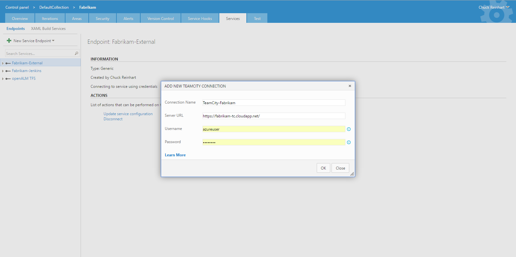516x257 pixels.
Task: Click the Password input field
Action: pyautogui.click(x=274, y=142)
